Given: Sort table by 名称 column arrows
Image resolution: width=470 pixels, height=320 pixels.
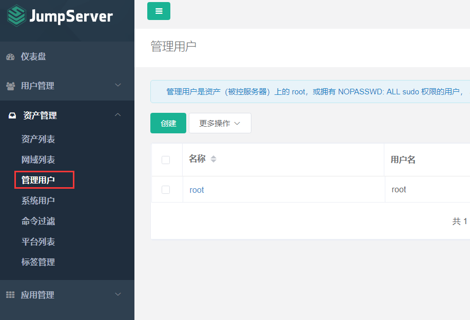Looking at the screenshot, I should [213, 159].
